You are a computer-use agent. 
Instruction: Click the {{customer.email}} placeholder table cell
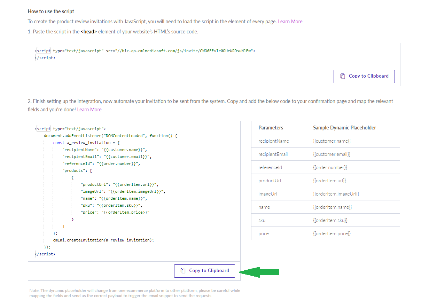353,154
